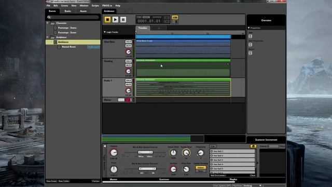The image size is (332, 187).
Task: Adjust the Spawn Rate knob
Action: (173, 153)
